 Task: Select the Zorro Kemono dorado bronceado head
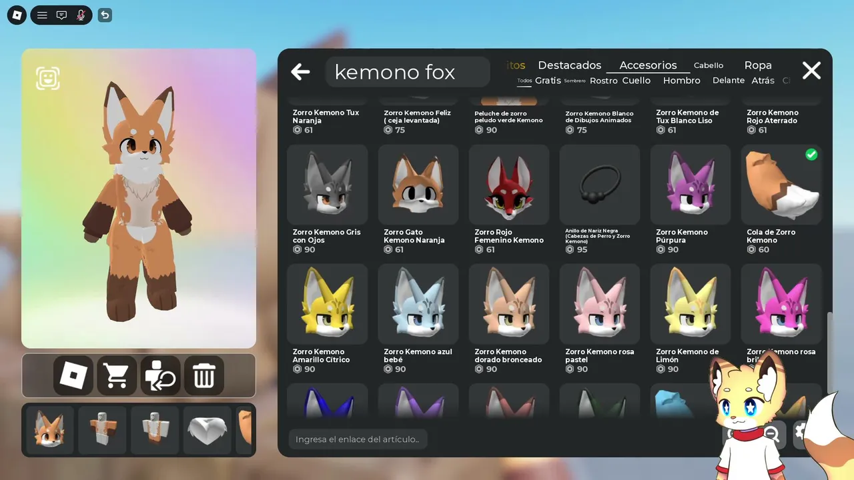point(509,304)
